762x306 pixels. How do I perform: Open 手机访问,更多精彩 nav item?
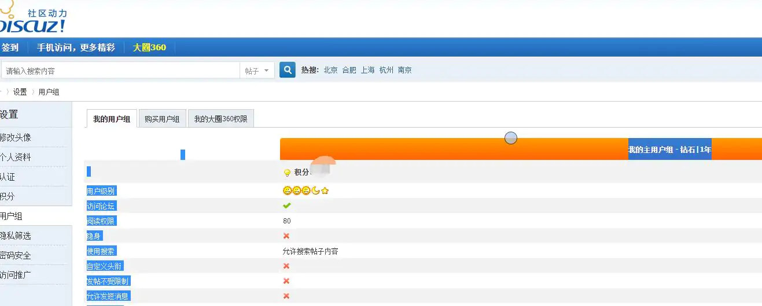point(76,47)
